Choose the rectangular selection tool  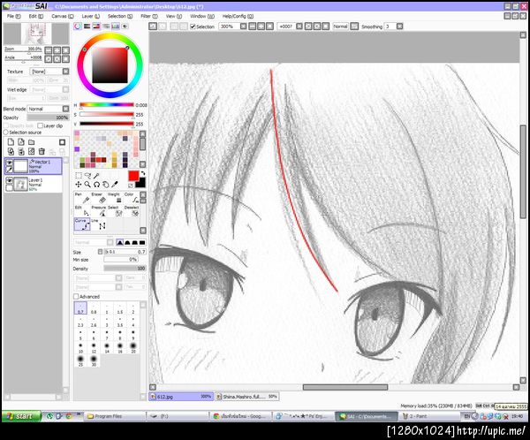79,175
